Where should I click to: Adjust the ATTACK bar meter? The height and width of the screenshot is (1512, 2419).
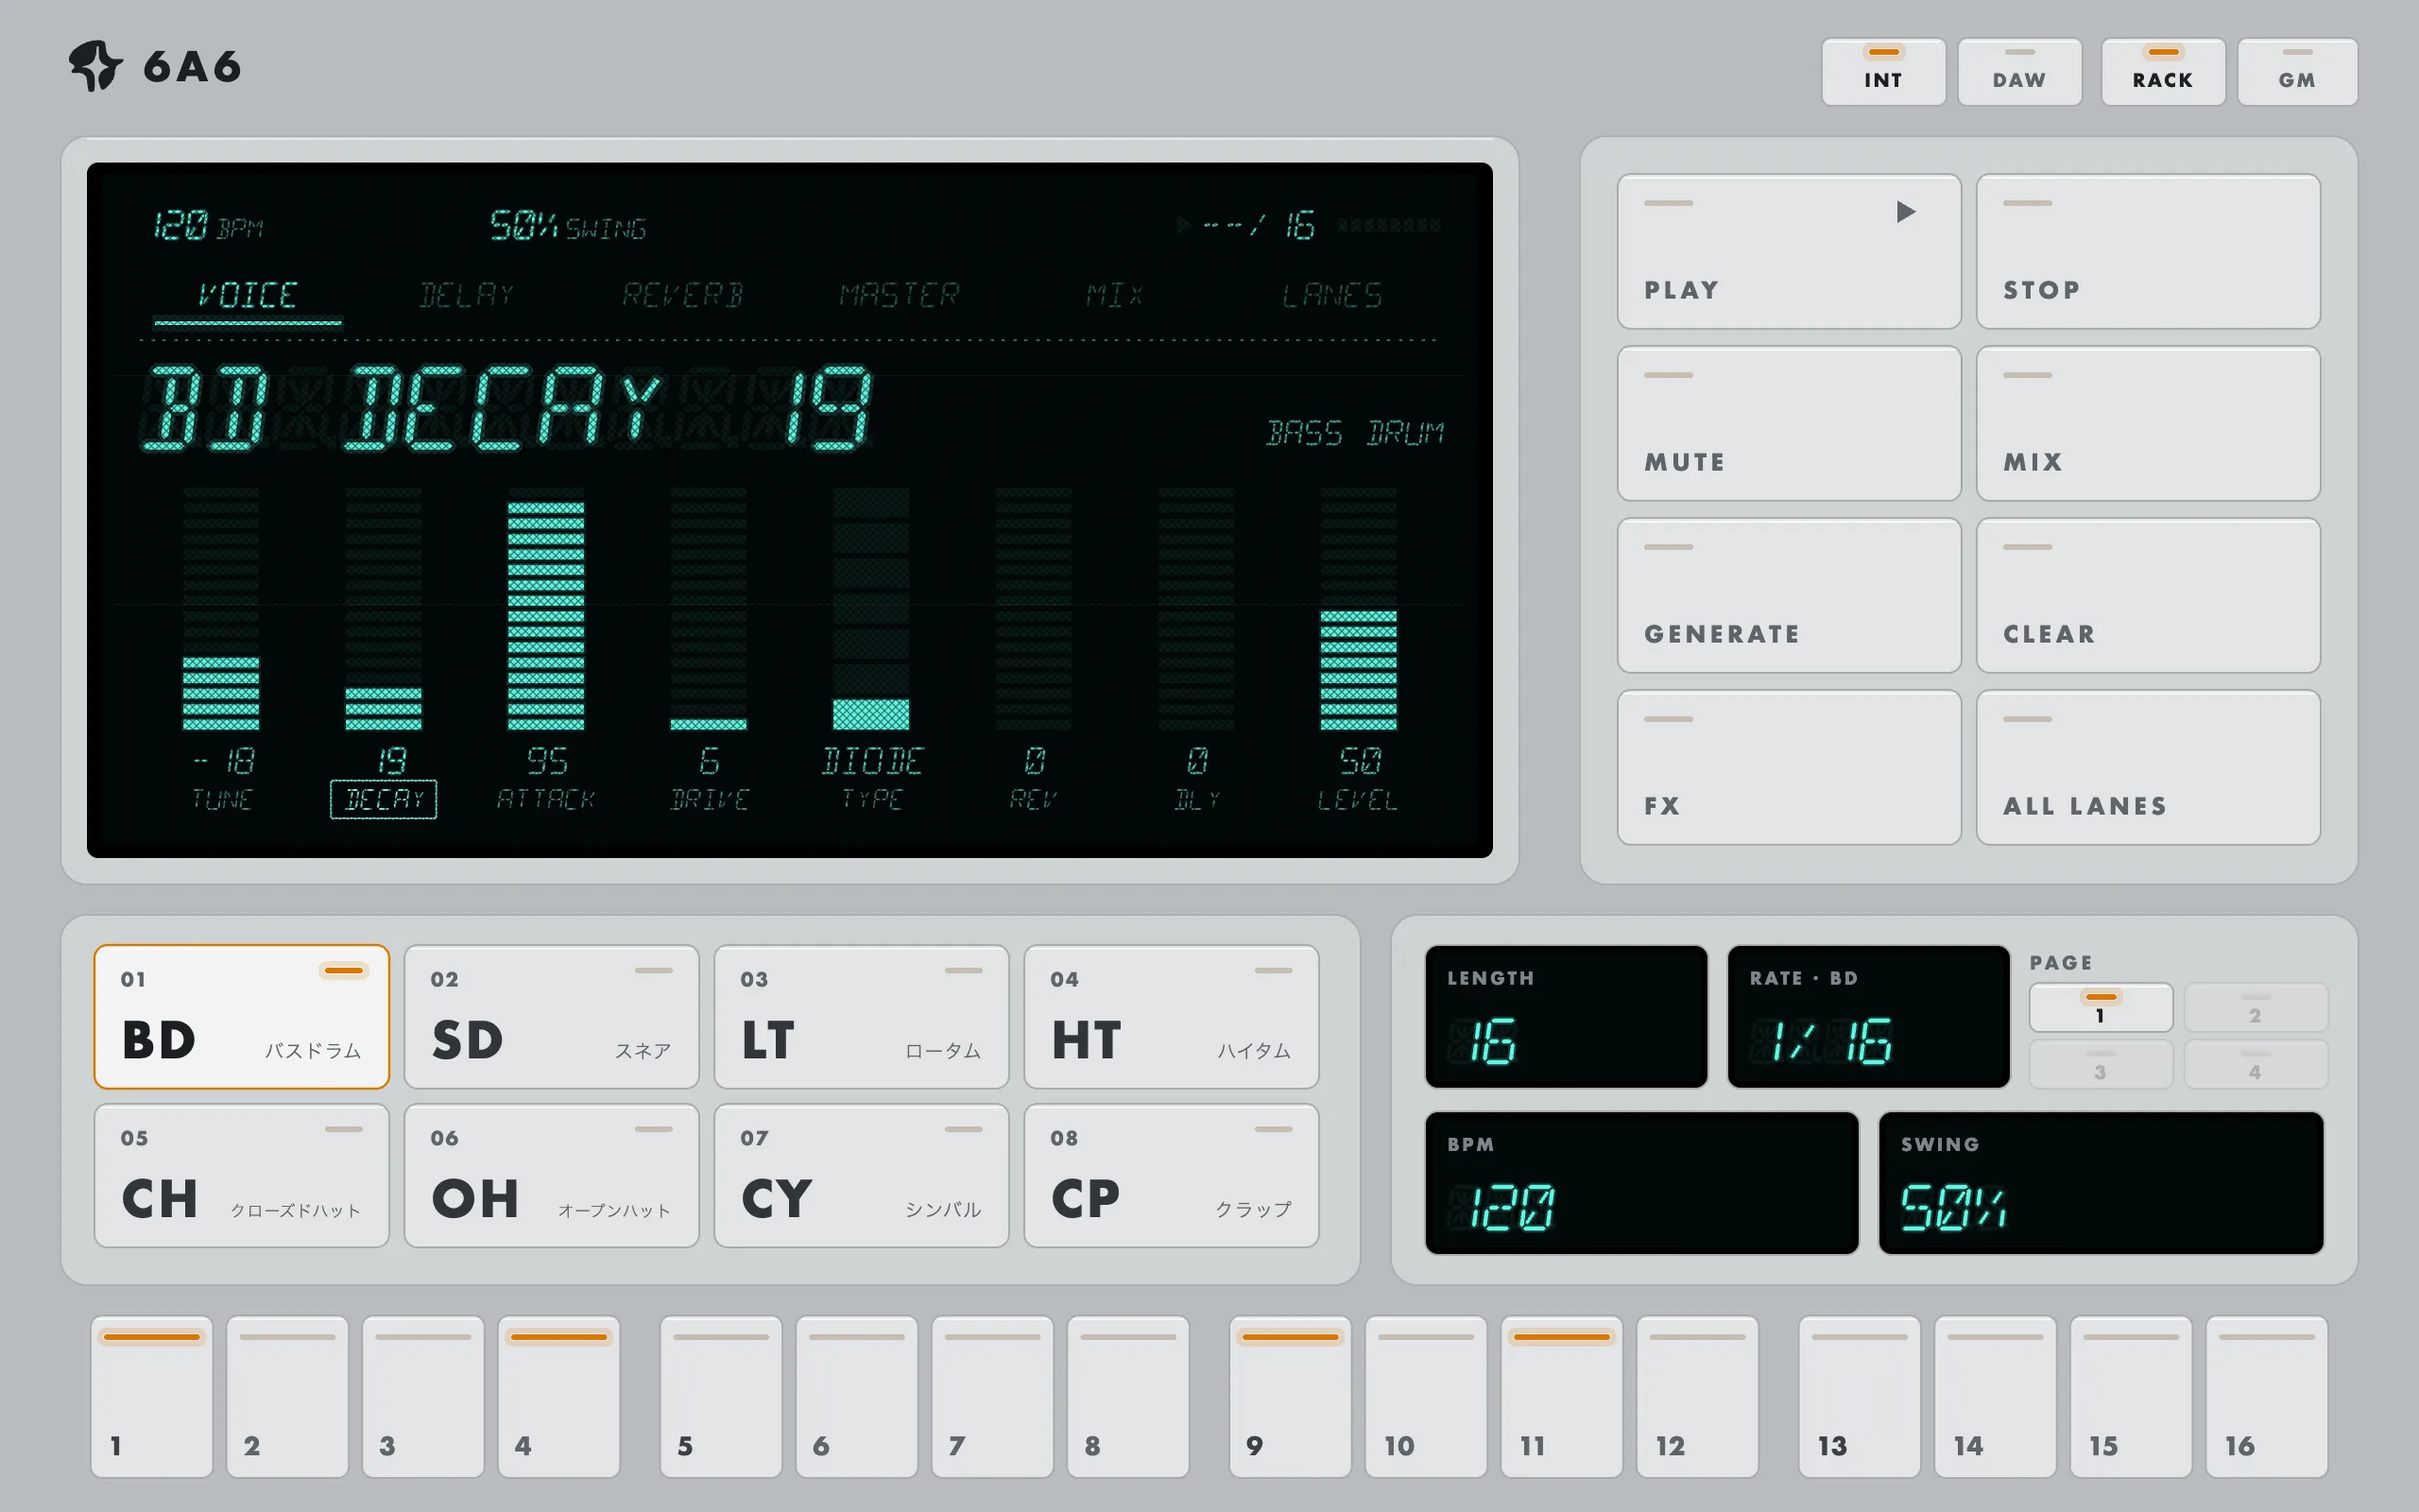(x=546, y=609)
